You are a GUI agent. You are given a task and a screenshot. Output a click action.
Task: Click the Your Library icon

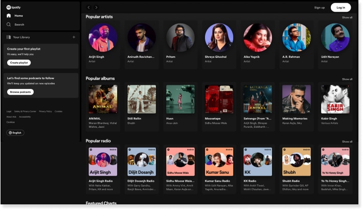(x=9, y=37)
